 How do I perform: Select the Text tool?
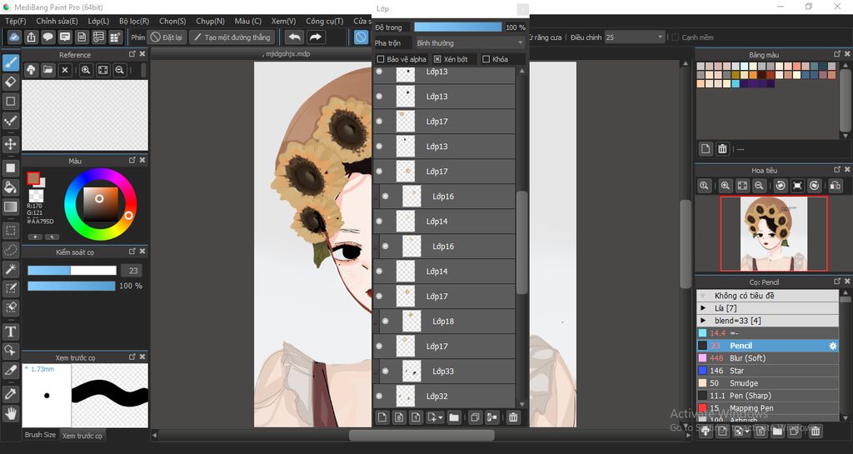coord(10,332)
